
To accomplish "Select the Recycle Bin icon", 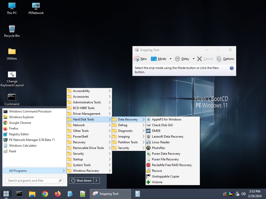I will coord(12,31).
